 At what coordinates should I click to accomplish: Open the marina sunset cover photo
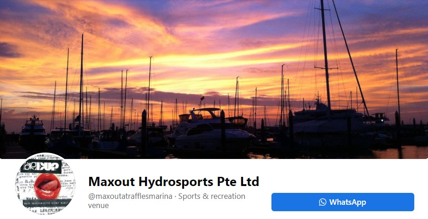click(214, 79)
